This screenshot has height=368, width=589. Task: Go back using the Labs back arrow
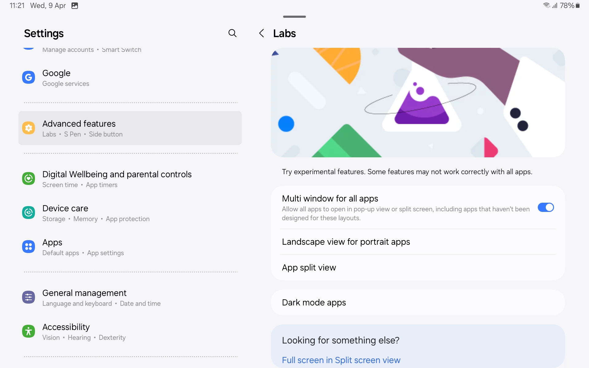click(262, 33)
